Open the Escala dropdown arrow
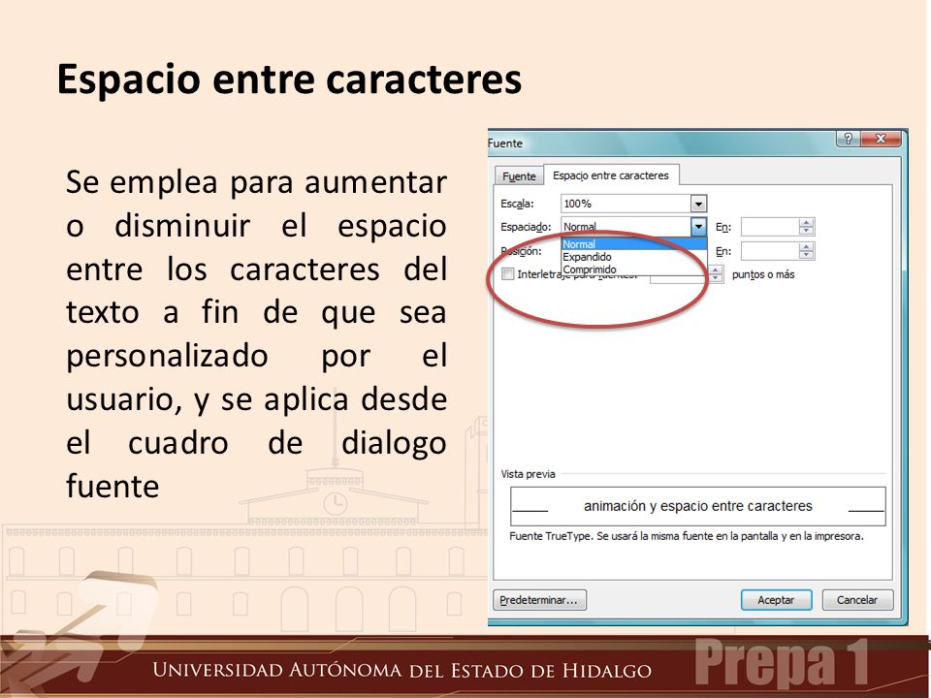This screenshot has height=698, width=931. tap(699, 204)
